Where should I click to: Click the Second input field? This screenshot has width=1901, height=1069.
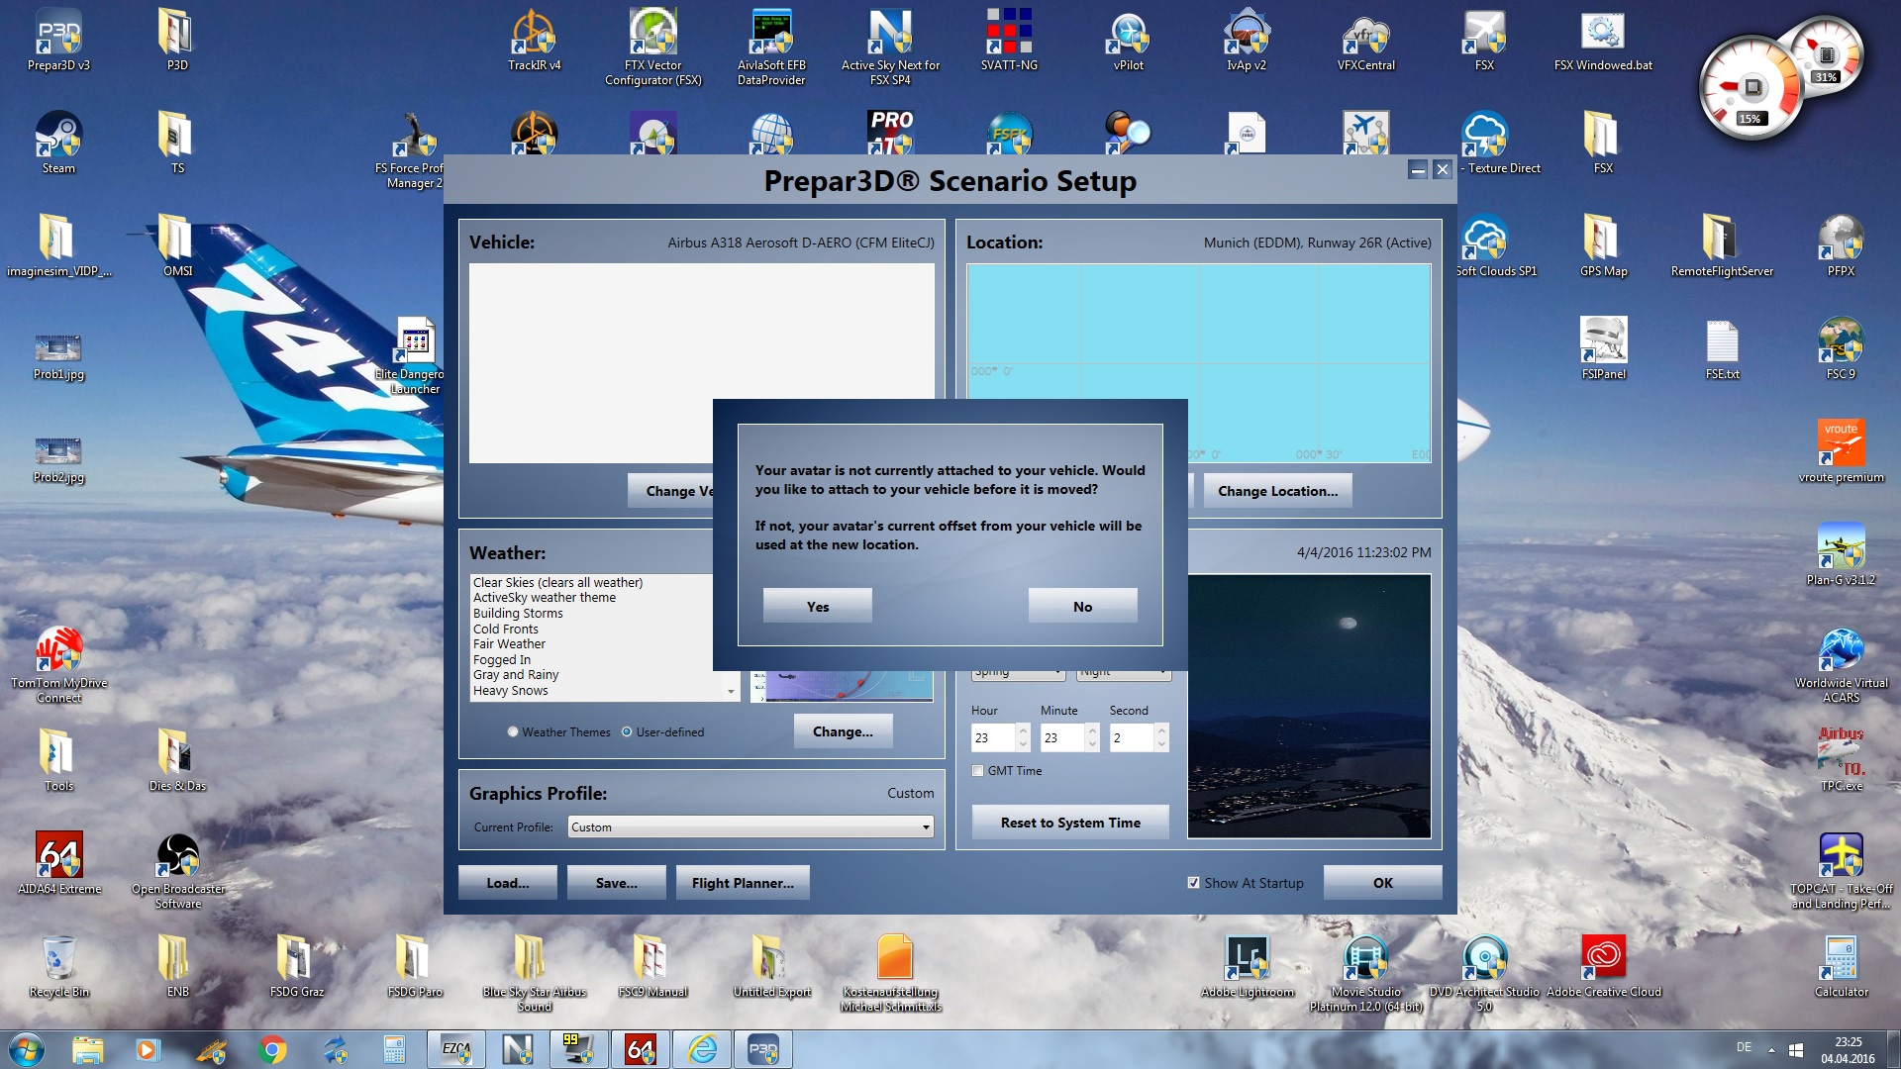coord(1132,738)
